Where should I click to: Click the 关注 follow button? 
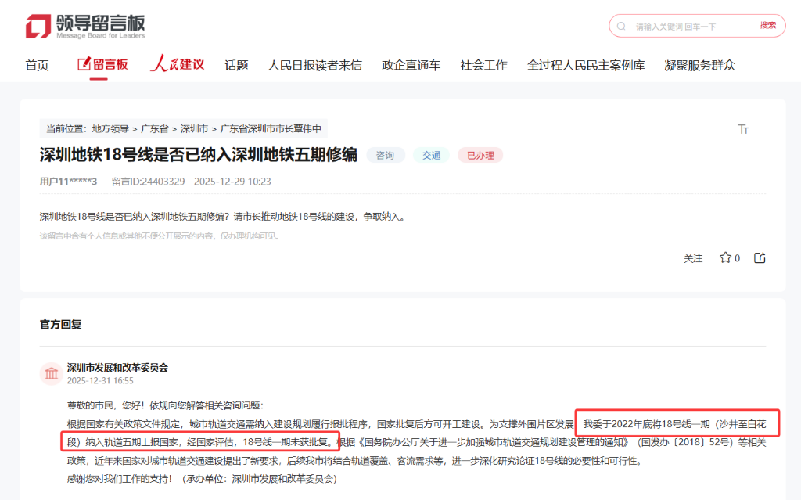click(x=693, y=258)
